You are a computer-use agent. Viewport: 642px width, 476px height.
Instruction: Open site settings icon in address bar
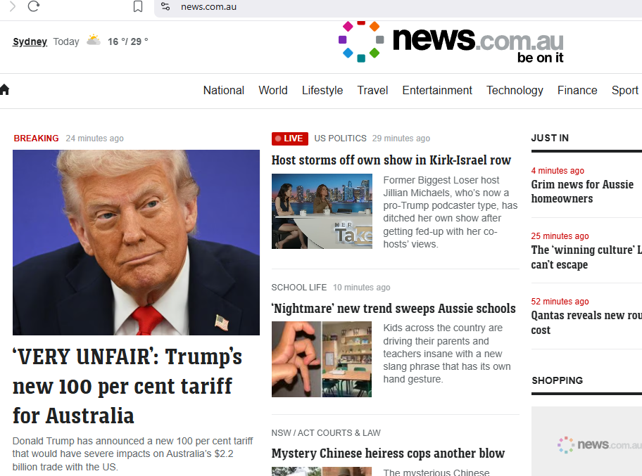(165, 6)
